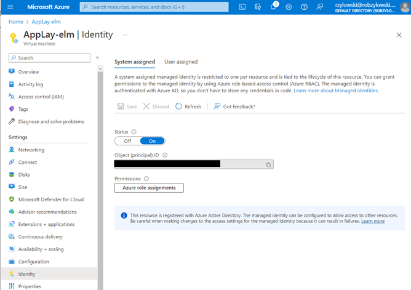411x290 pixels.
Task: Open Directories and subscriptions filter icon
Action: pos(258,7)
